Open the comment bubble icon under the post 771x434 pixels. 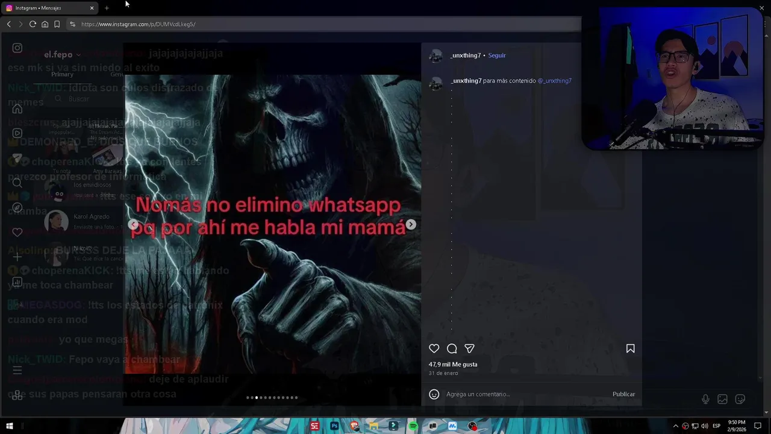(x=452, y=348)
